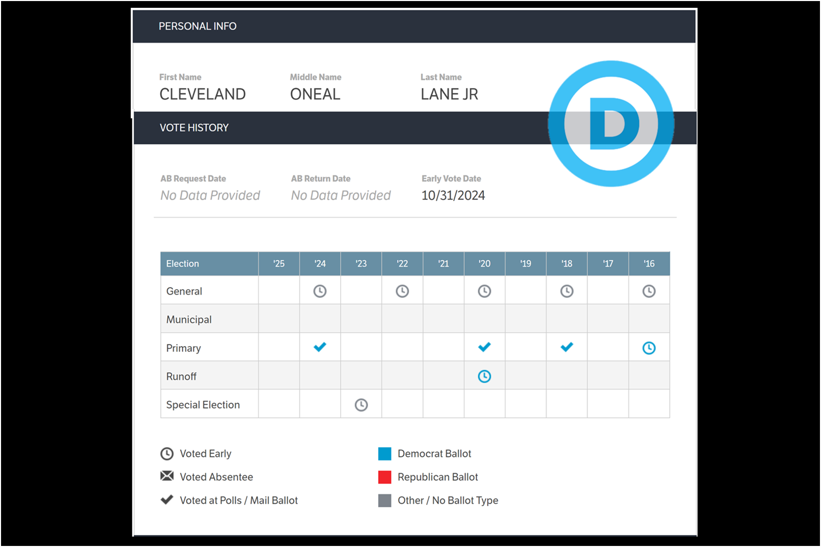The image size is (821, 547).
Task: Click the General row label
Action: point(184,291)
